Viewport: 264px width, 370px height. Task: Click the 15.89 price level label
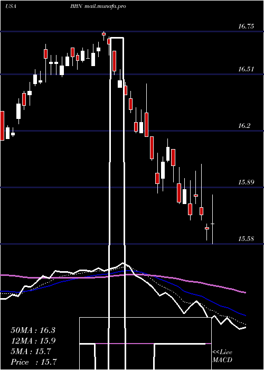(x=246, y=182)
